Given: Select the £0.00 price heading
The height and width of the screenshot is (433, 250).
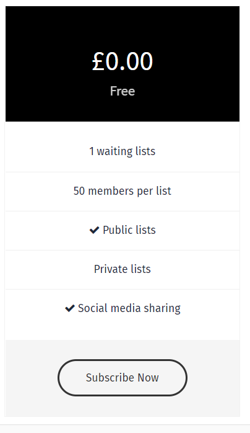Looking at the screenshot, I should pyautogui.click(x=123, y=61).
